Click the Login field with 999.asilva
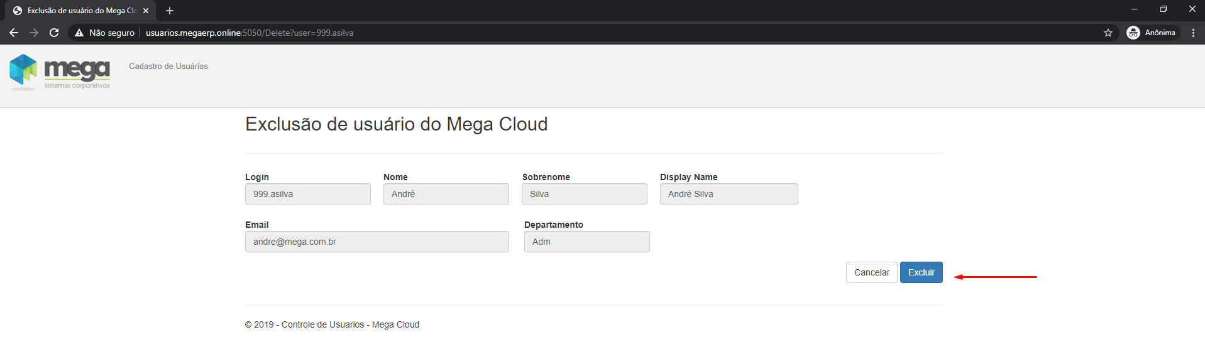This screenshot has width=1205, height=342. [x=307, y=194]
